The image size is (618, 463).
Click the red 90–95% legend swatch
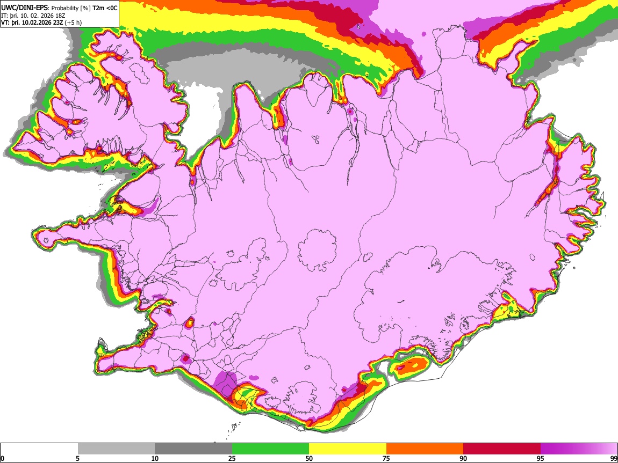click(502, 449)
